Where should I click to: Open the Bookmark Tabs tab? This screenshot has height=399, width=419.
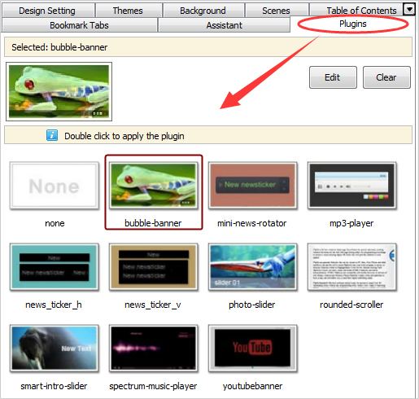80,25
